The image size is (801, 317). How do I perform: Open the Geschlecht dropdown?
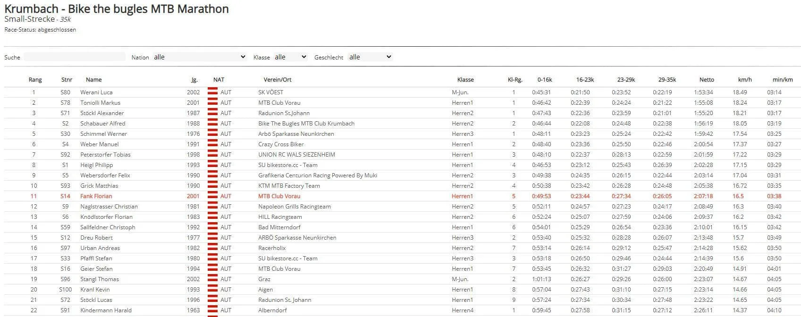pyautogui.click(x=370, y=57)
